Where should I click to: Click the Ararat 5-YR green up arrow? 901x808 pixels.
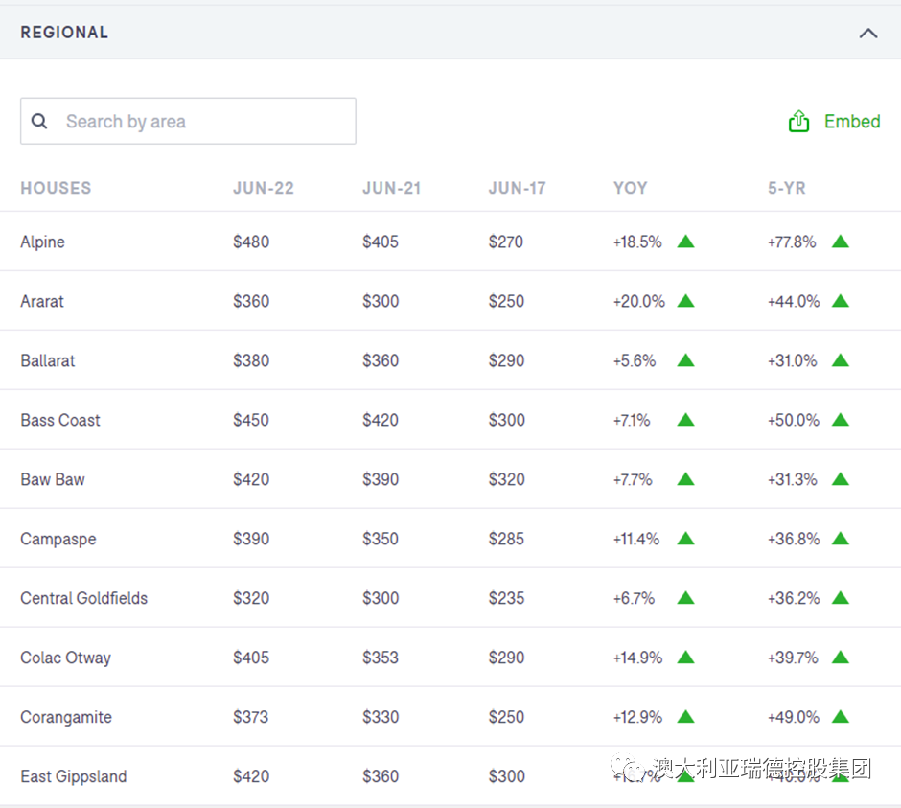(841, 301)
